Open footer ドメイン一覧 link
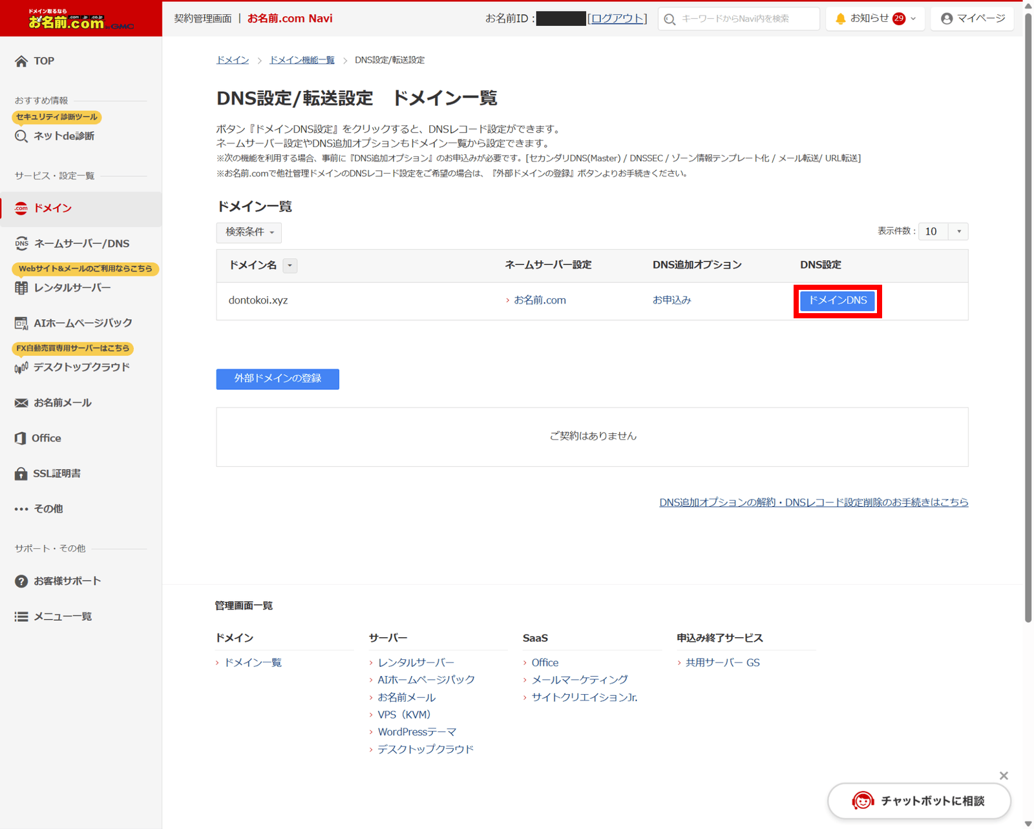 point(253,662)
